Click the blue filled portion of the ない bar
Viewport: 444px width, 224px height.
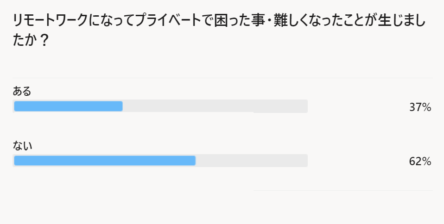[105, 161]
